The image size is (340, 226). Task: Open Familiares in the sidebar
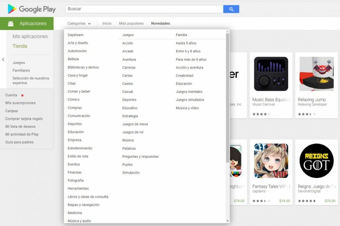pyautogui.click(x=21, y=70)
